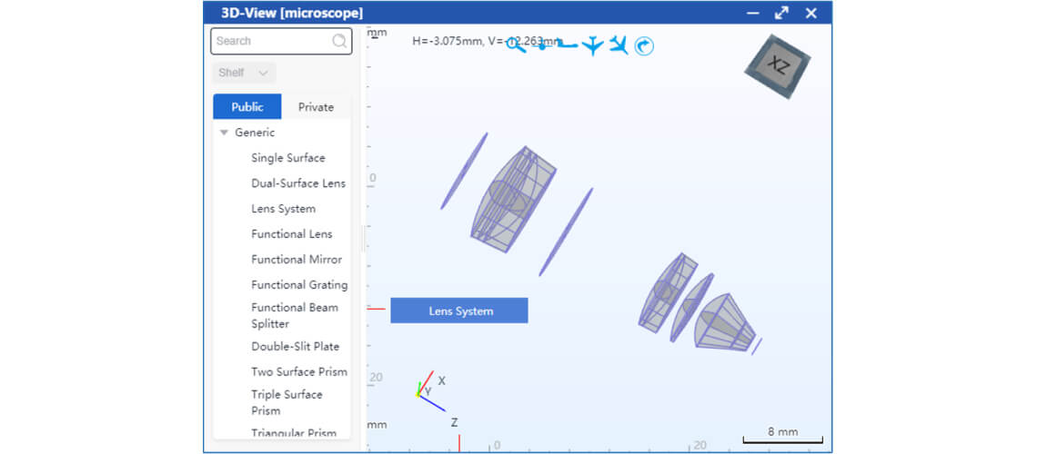The width and height of the screenshot is (1037, 454).
Task: Click the circular arrow reset view icon
Action: coord(644,45)
